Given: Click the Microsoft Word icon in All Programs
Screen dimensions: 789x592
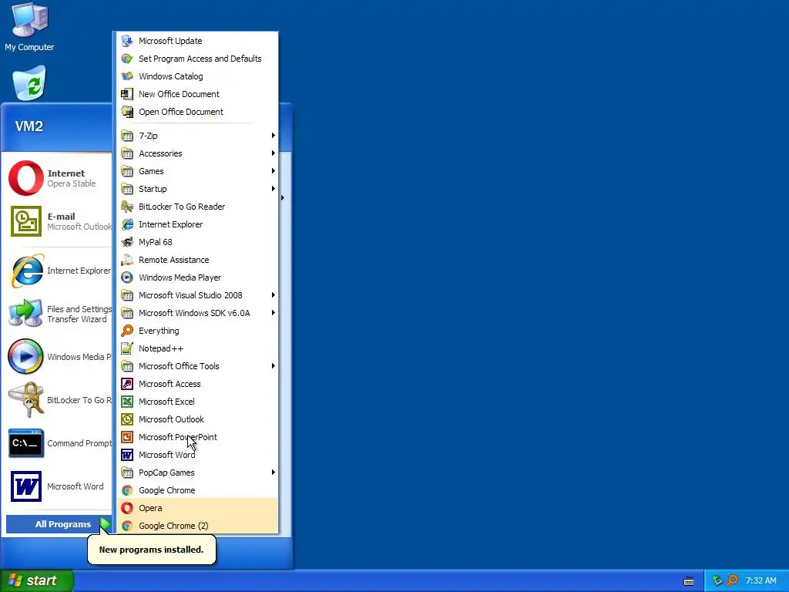Looking at the screenshot, I should (x=127, y=455).
